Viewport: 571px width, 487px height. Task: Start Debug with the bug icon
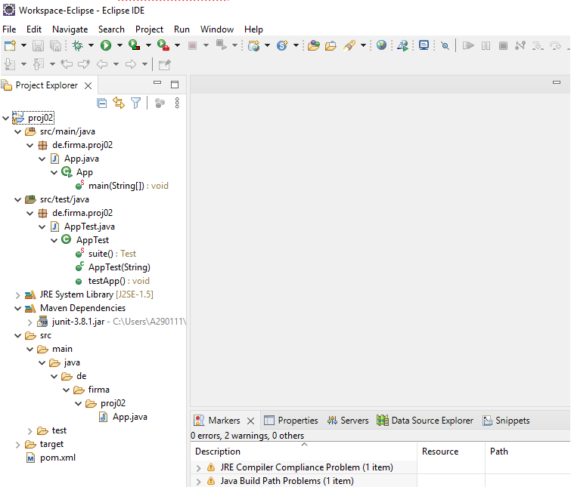77,45
